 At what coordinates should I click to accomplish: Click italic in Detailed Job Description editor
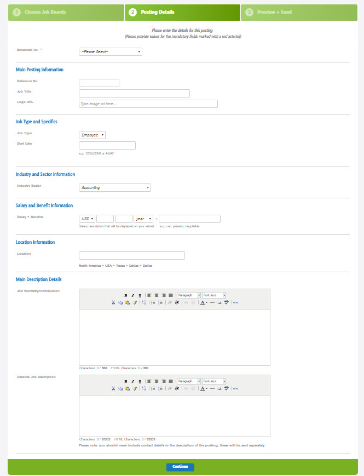pos(132,381)
